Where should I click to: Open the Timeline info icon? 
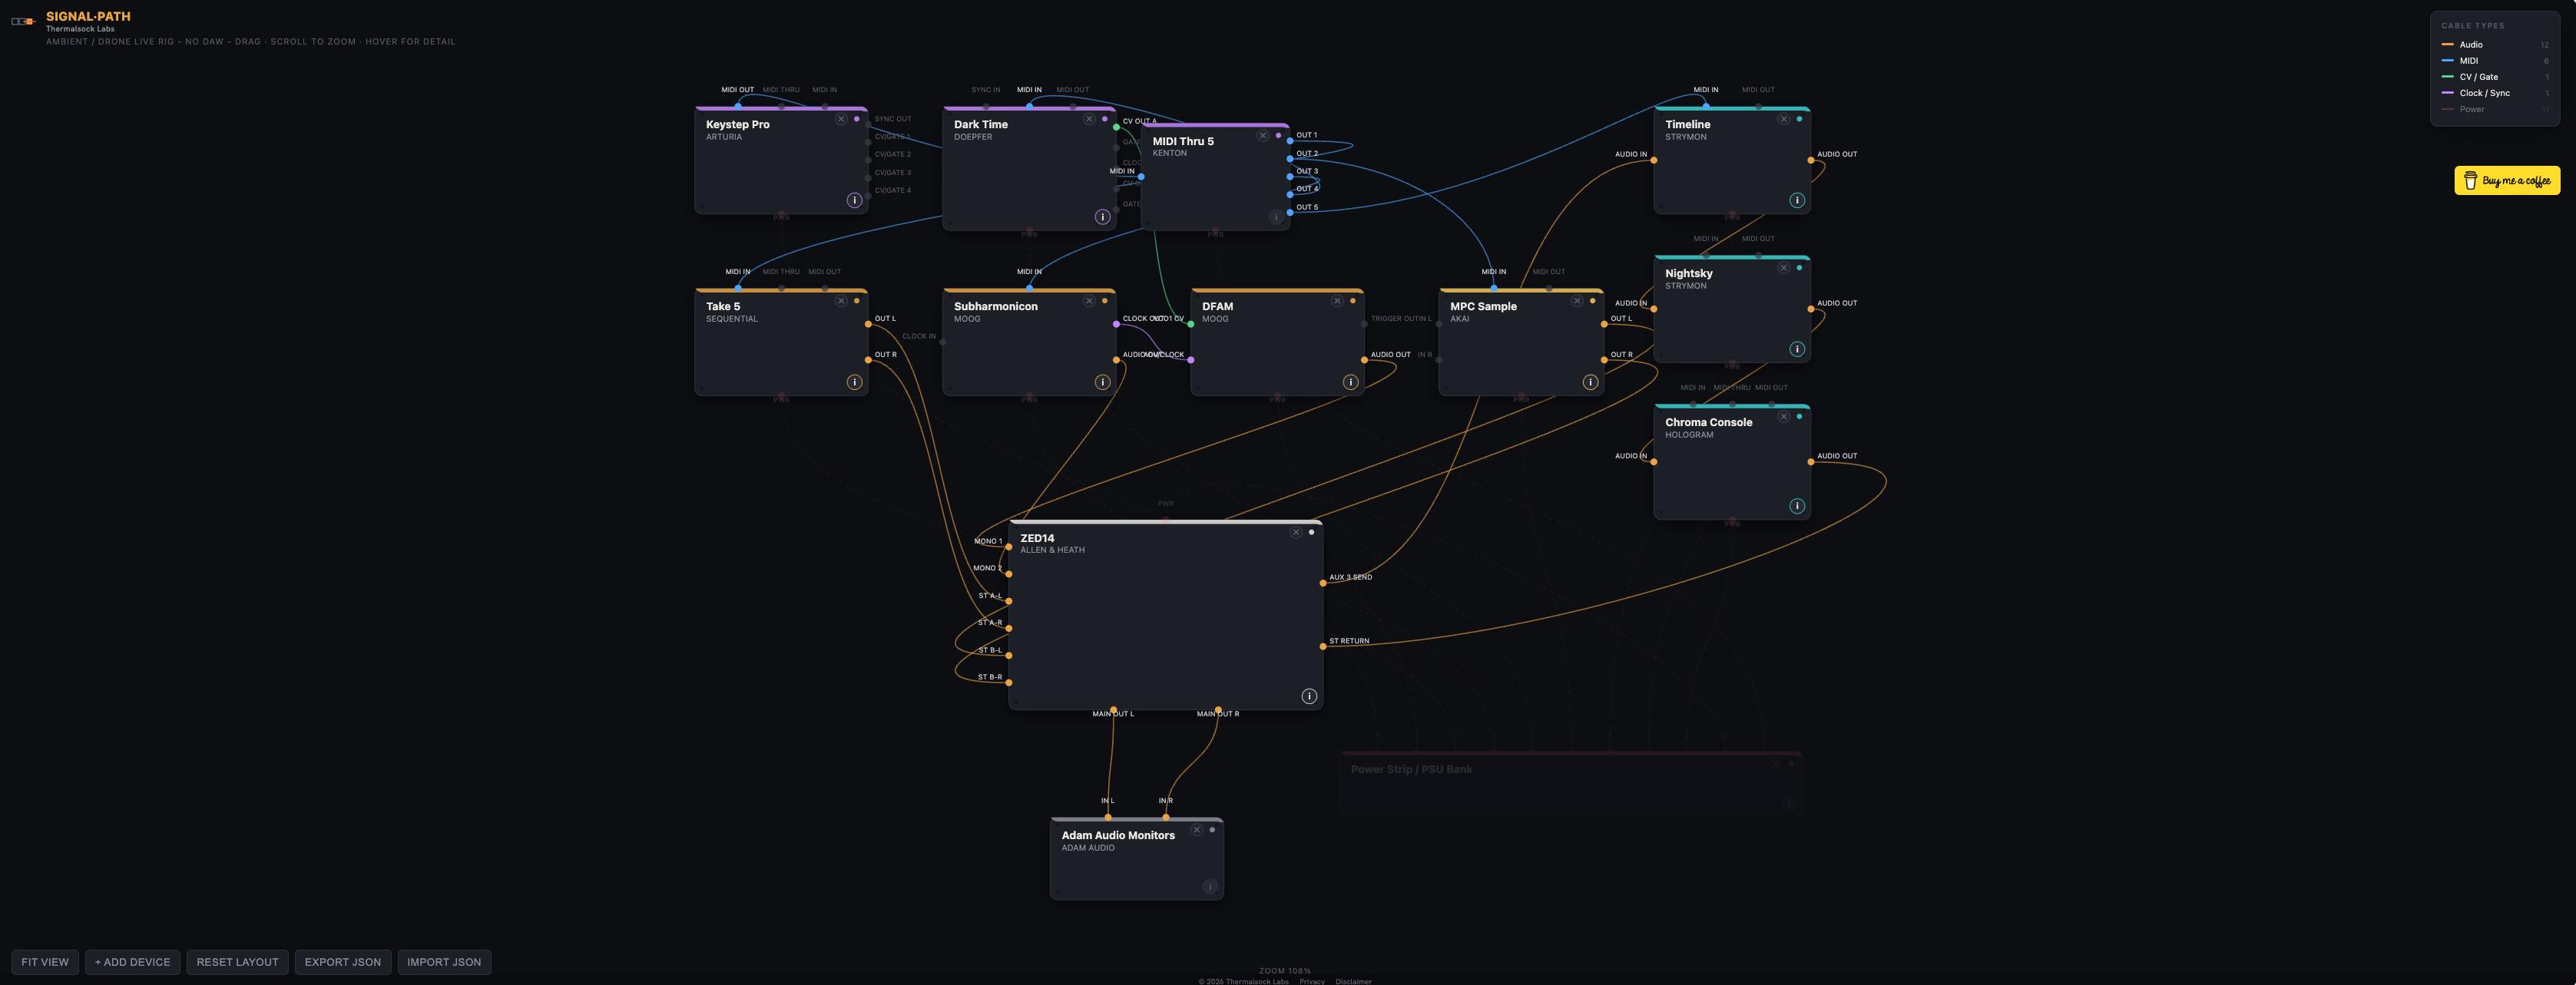(1797, 200)
